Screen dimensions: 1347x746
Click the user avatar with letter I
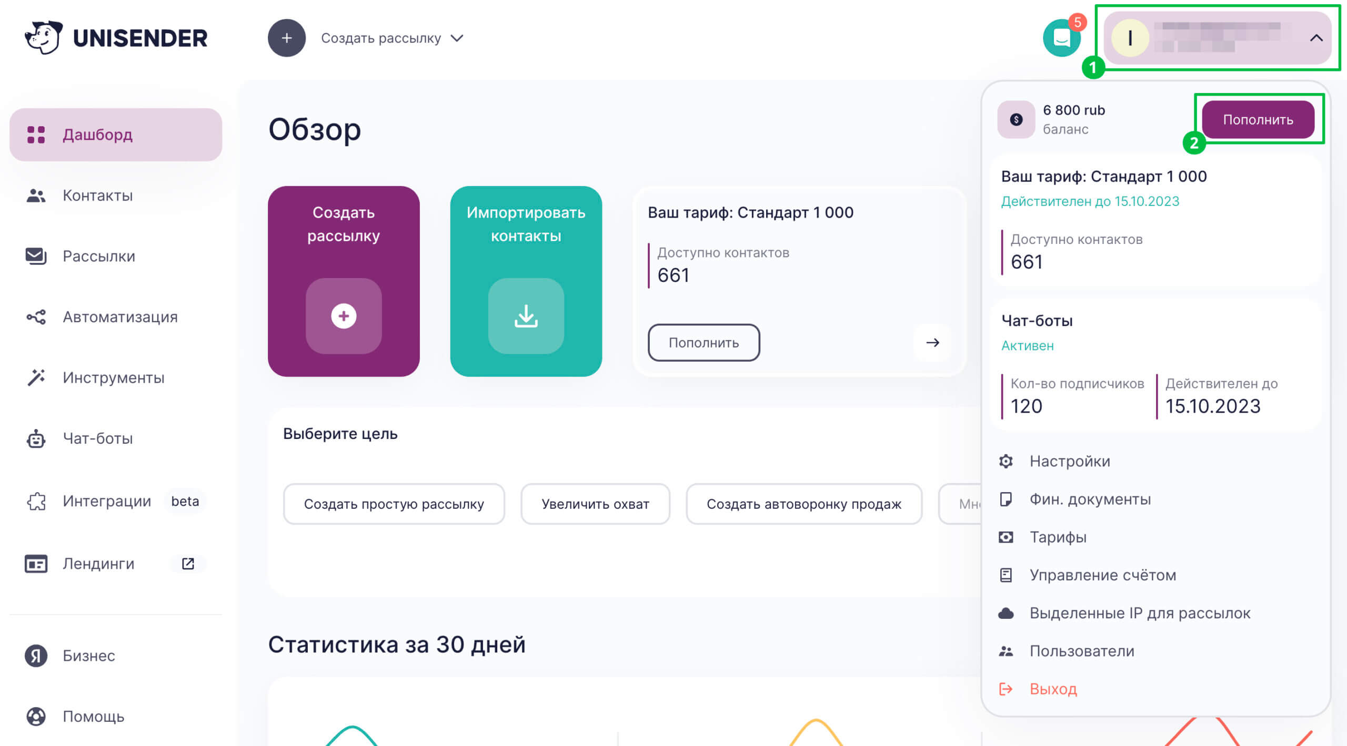pos(1130,38)
